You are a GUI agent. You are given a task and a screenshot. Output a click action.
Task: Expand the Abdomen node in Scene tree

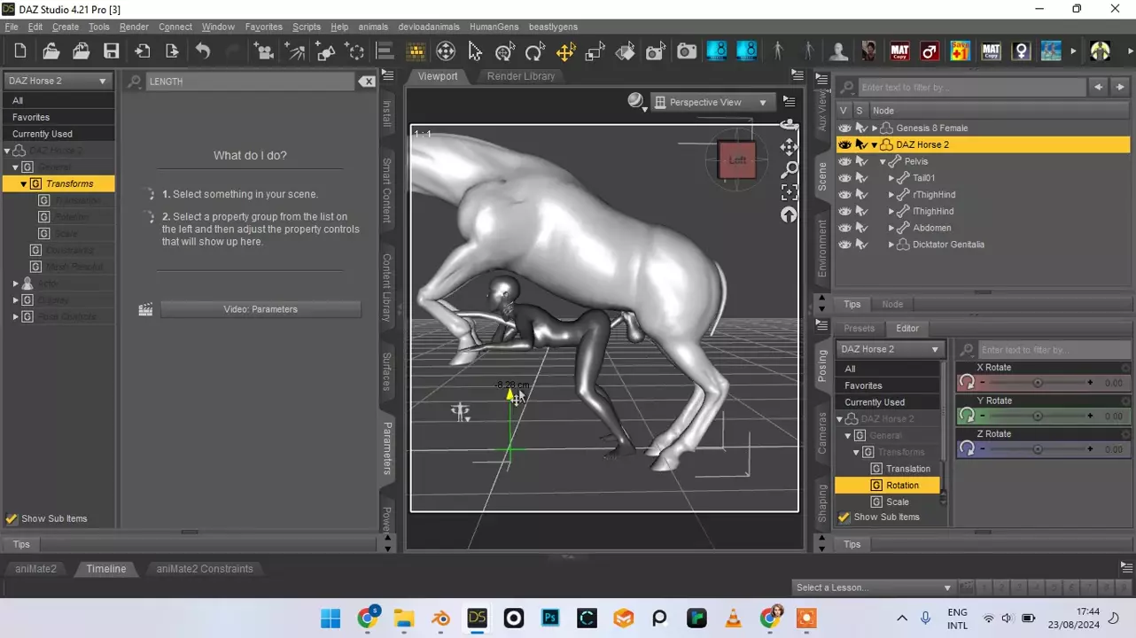pyautogui.click(x=891, y=229)
